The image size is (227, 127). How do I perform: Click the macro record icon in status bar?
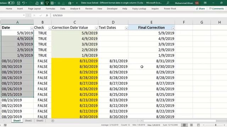(x=5, y=125)
